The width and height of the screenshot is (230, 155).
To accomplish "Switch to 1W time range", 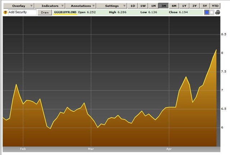I will pos(143,6).
